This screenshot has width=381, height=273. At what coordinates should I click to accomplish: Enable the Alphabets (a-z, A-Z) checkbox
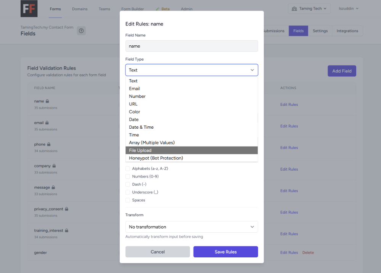click(128, 168)
